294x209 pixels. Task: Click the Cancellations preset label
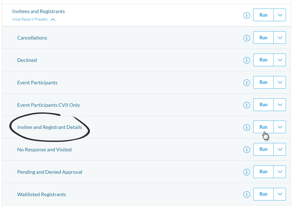[32, 38]
